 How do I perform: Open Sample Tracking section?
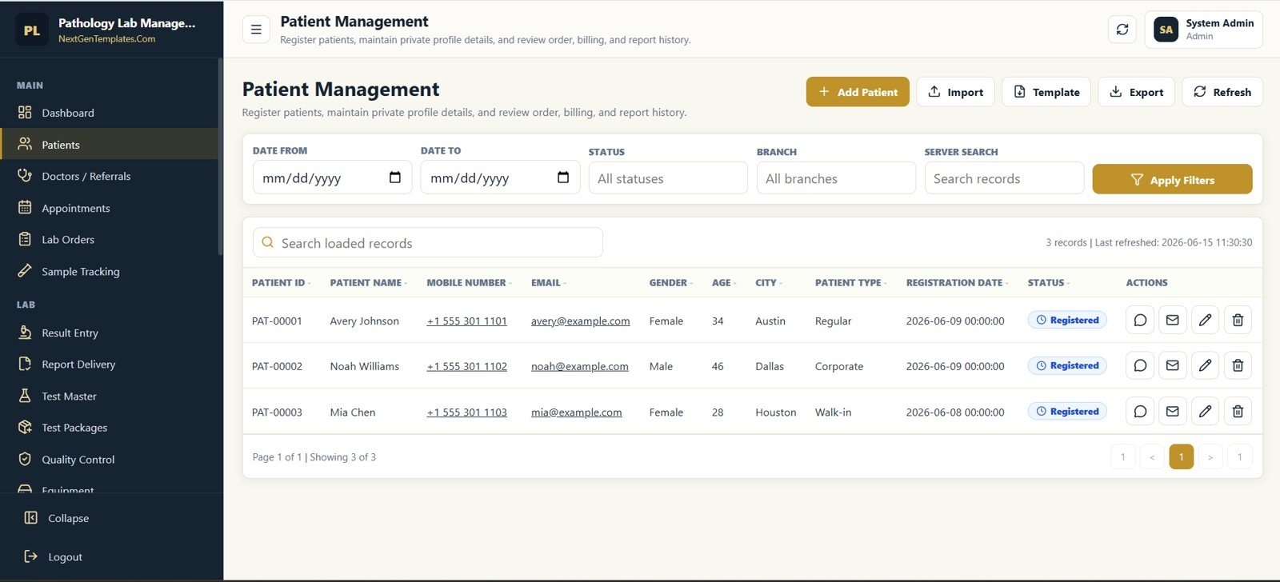tap(109, 271)
